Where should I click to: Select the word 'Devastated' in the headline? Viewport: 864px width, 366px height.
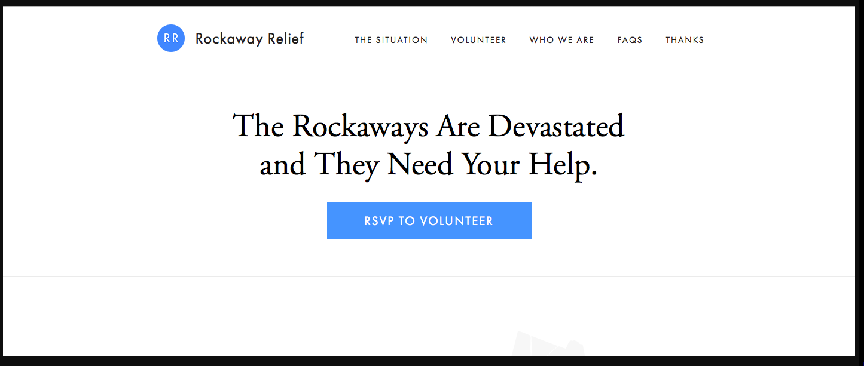[x=556, y=126]
